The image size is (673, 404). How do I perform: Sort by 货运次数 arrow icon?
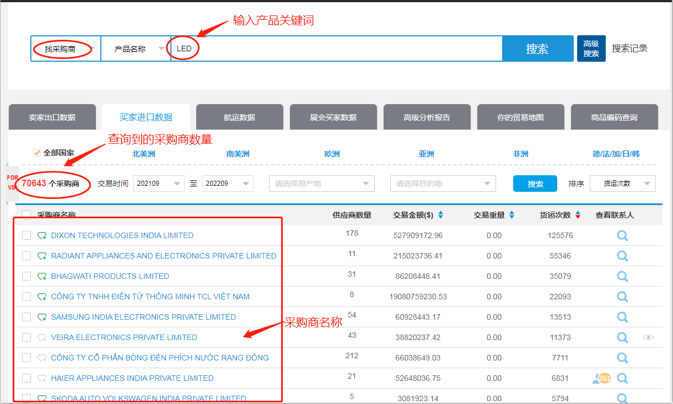578,215
